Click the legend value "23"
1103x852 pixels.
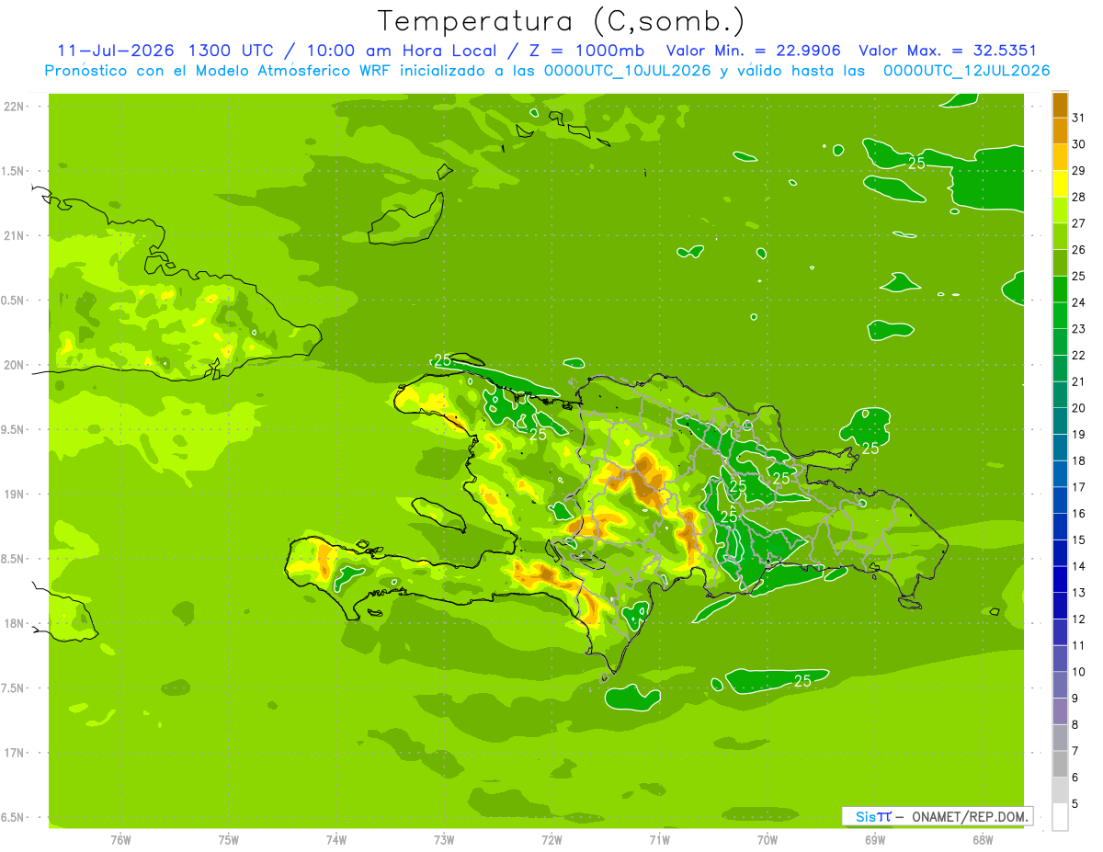tap(1078, 329)
